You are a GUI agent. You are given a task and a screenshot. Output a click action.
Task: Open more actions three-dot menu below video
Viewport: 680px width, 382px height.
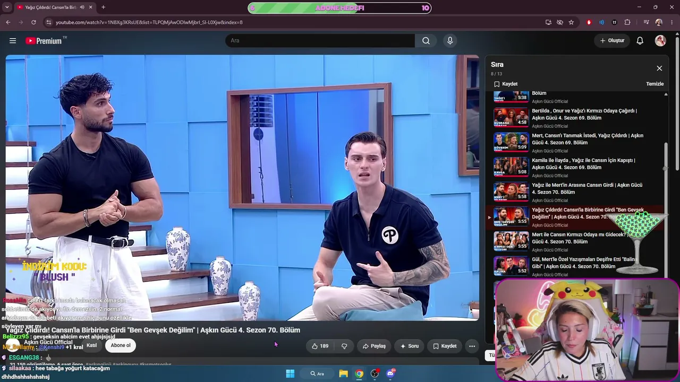472,346
